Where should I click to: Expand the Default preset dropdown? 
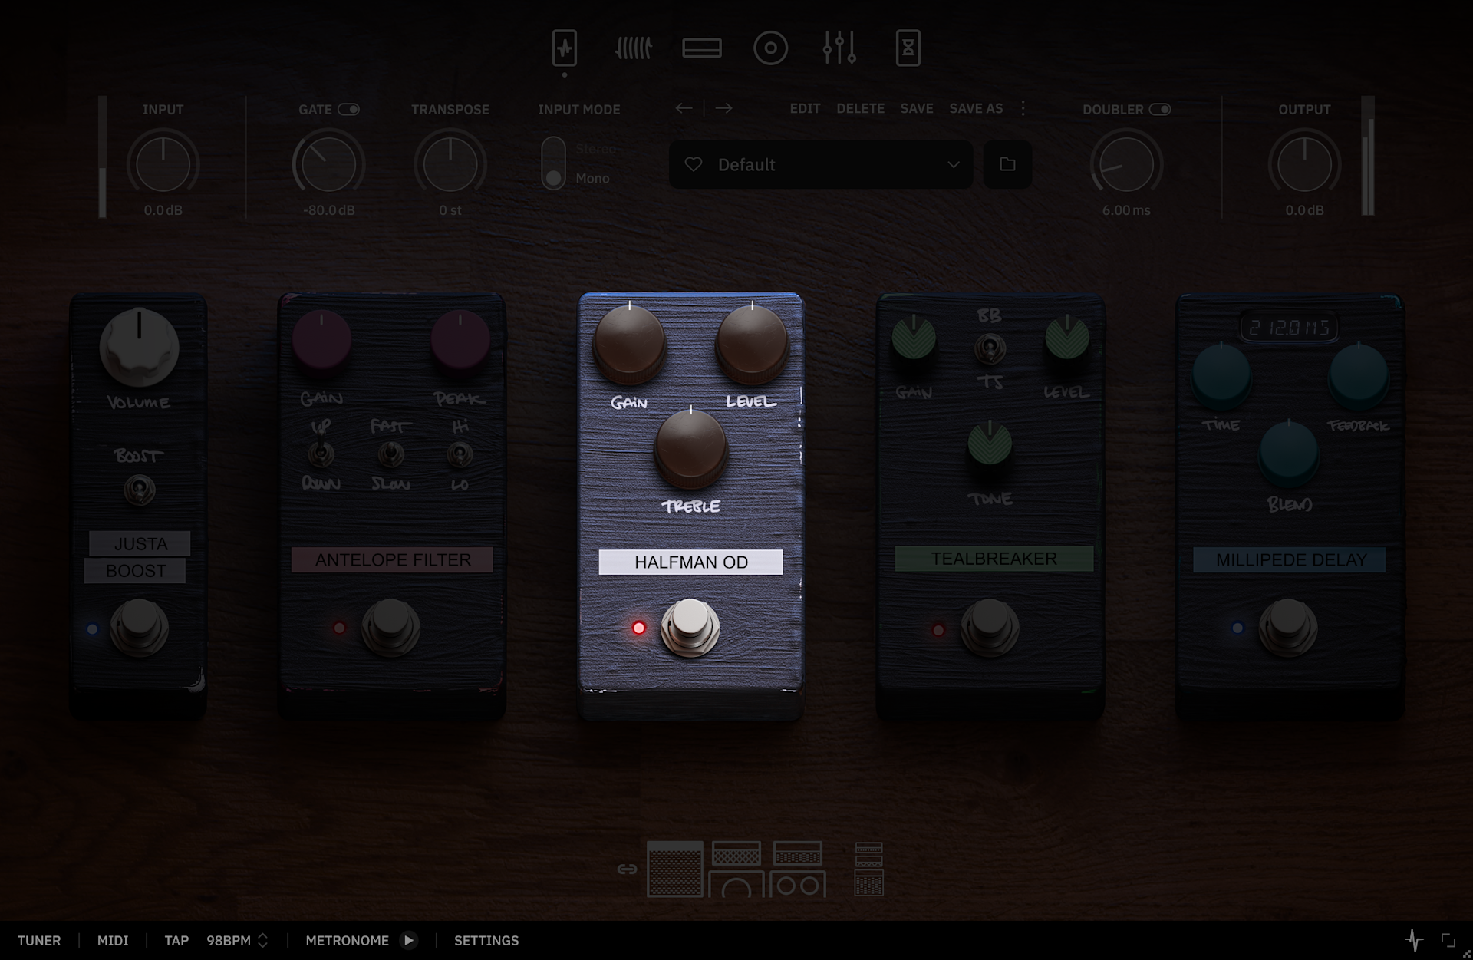point(953,164)
